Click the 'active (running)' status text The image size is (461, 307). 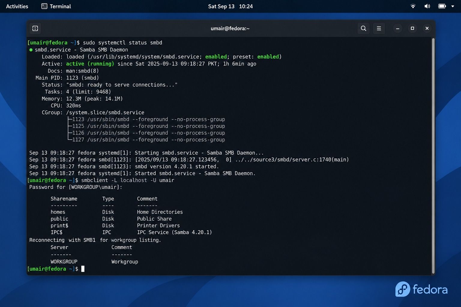[90, 64]
